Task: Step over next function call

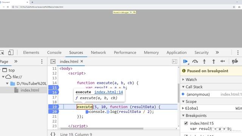Action: pos(195,62)
